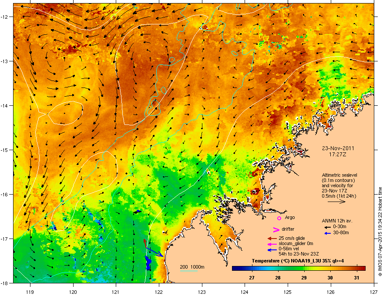Click the '200 1000m' isobath label

pos(192,267)
